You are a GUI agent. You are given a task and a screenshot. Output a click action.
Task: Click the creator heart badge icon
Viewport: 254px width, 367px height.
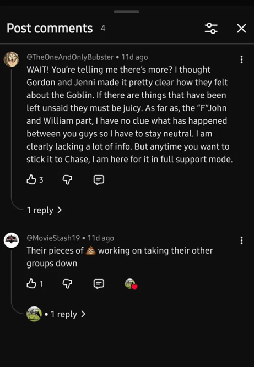(131, 284)
